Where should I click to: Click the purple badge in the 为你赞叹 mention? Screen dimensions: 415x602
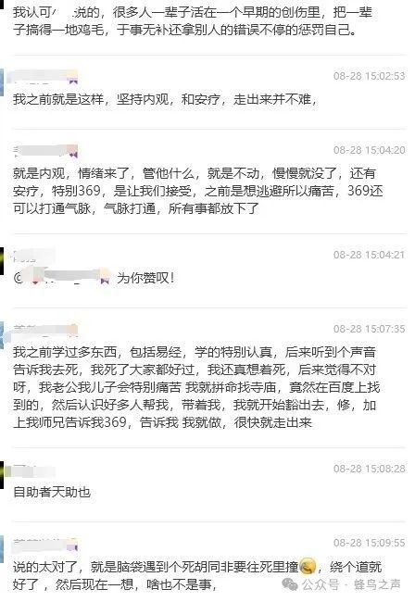[x=105, y=281]
